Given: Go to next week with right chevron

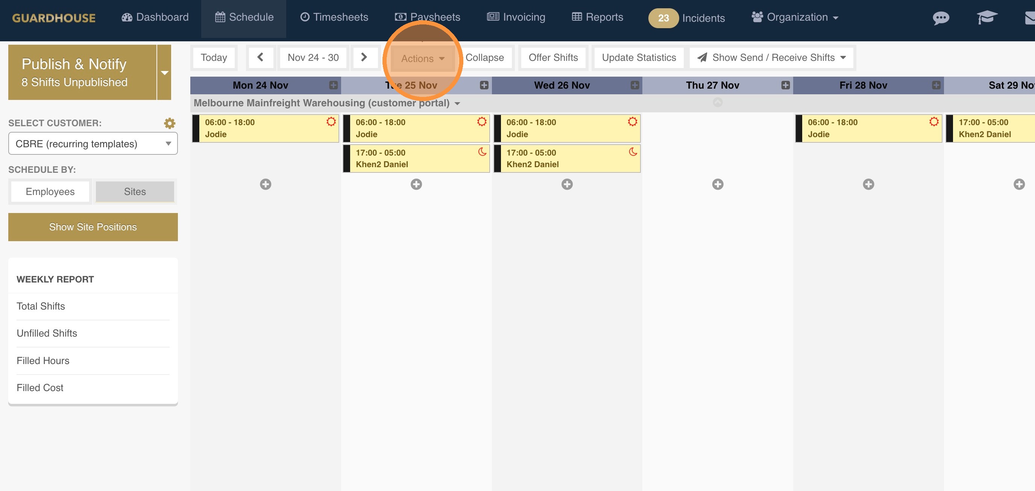Looking at the screenshot, I should [364, 57].
